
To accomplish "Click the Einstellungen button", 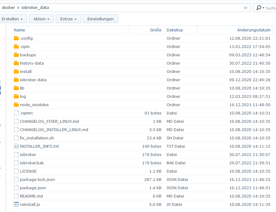I will (x=100, y=19).
